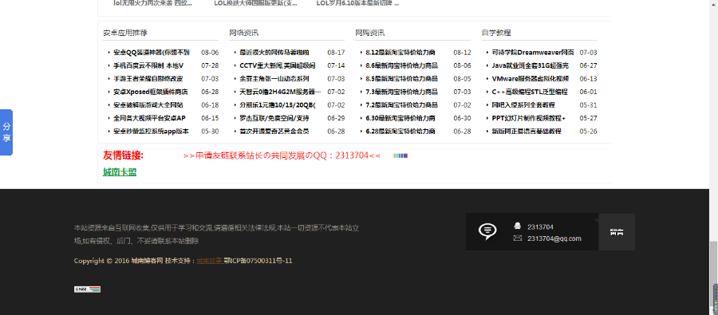This screenshot has width=718, height=315.
Task: Click the envelope icon beside 2313704@qq.com
Action: tap(518, 238)
